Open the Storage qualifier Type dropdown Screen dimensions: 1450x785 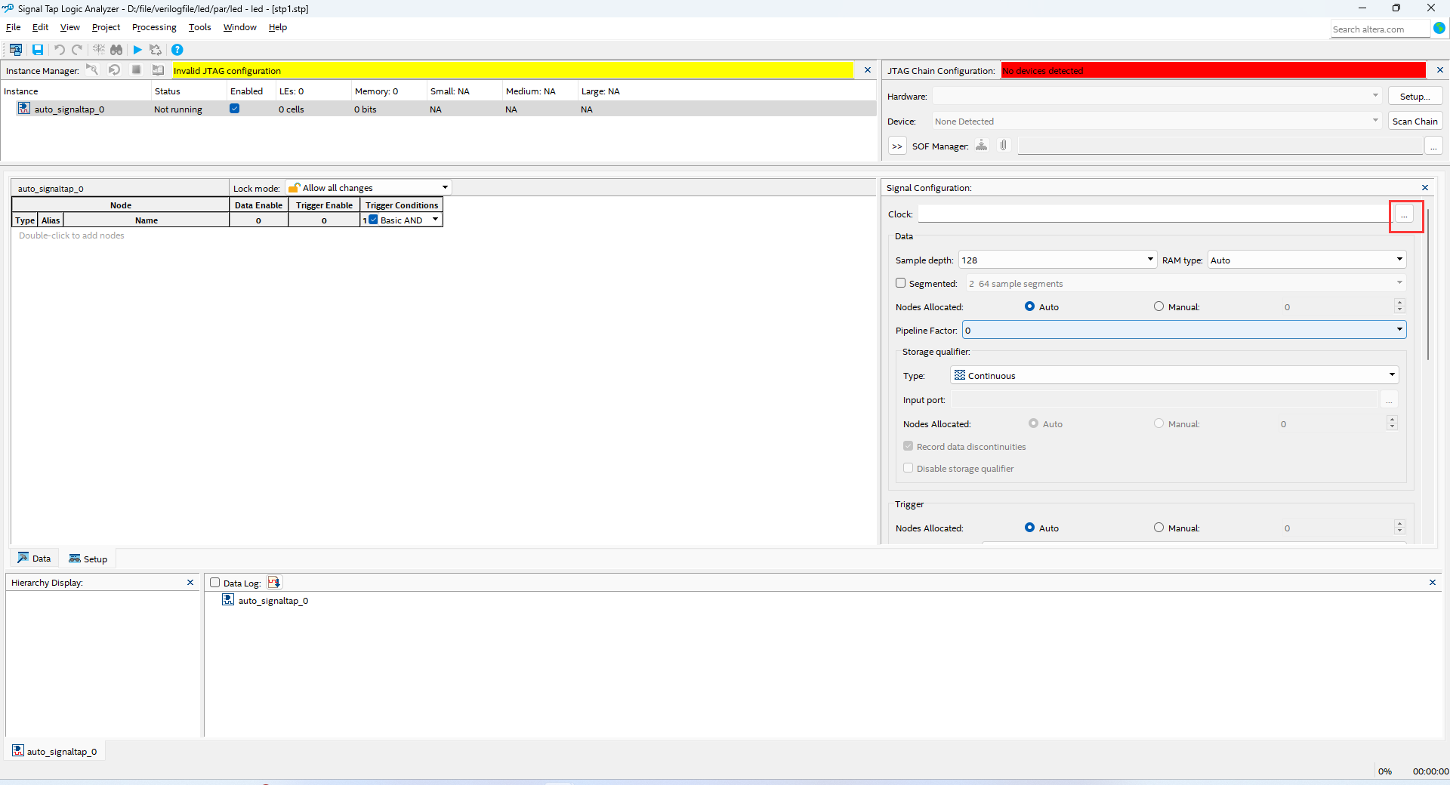point(1174,375)
